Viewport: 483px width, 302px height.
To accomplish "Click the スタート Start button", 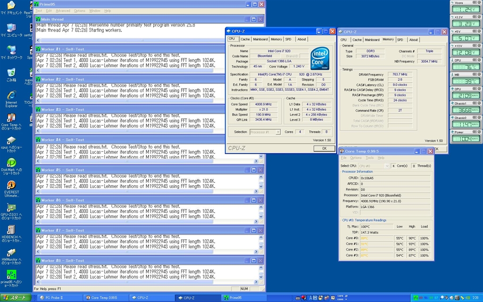I will (16, 298).
